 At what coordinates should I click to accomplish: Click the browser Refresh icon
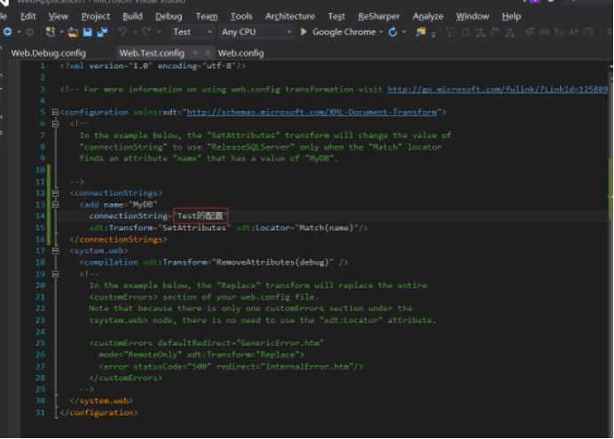click(x=392, y=32)
